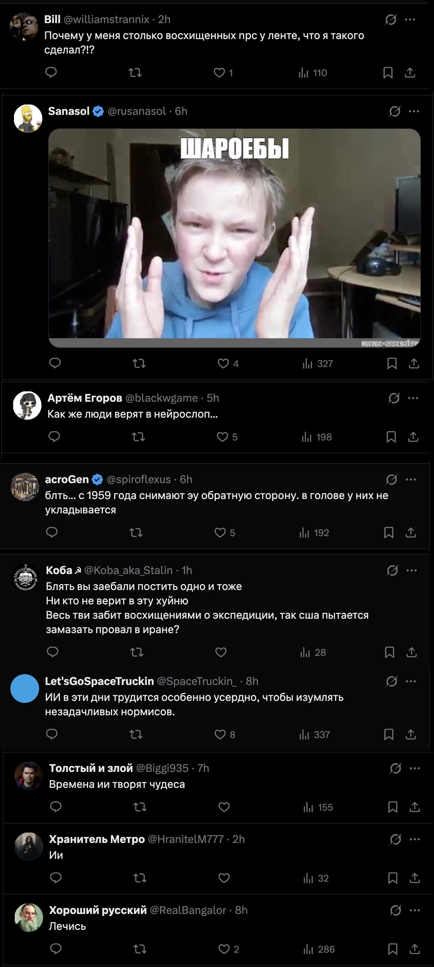Open Let'sGoSpaceTruckin's blue avatar
The height and width of the screenshot is (967, 434).
tap(25, 689)
